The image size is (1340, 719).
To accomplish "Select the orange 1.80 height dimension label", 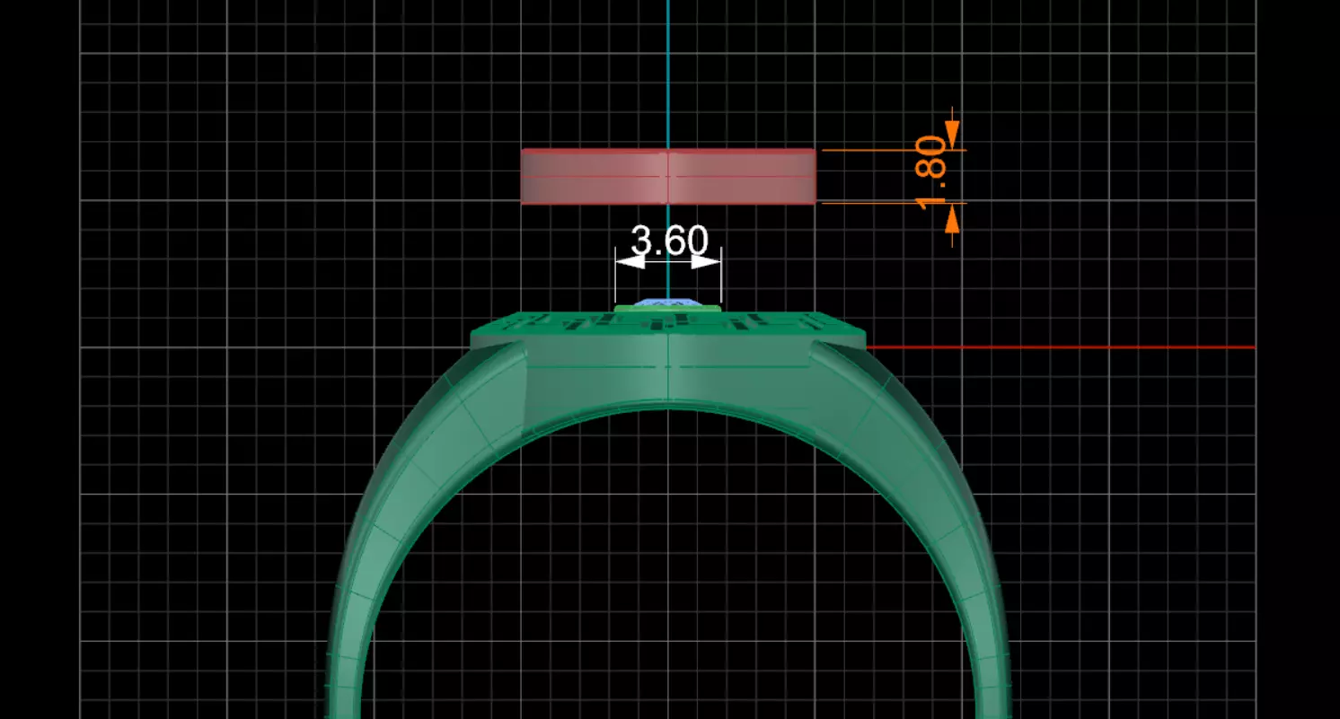I will 930,172.
